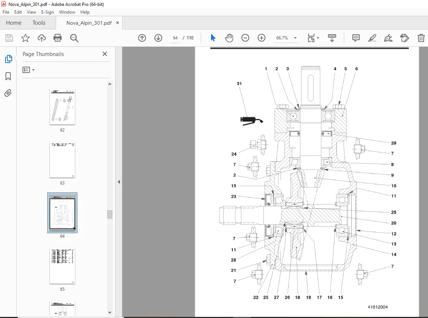The image size is (428, 318).
Task: Switch to the Tools tab
Action: point(39,23)
